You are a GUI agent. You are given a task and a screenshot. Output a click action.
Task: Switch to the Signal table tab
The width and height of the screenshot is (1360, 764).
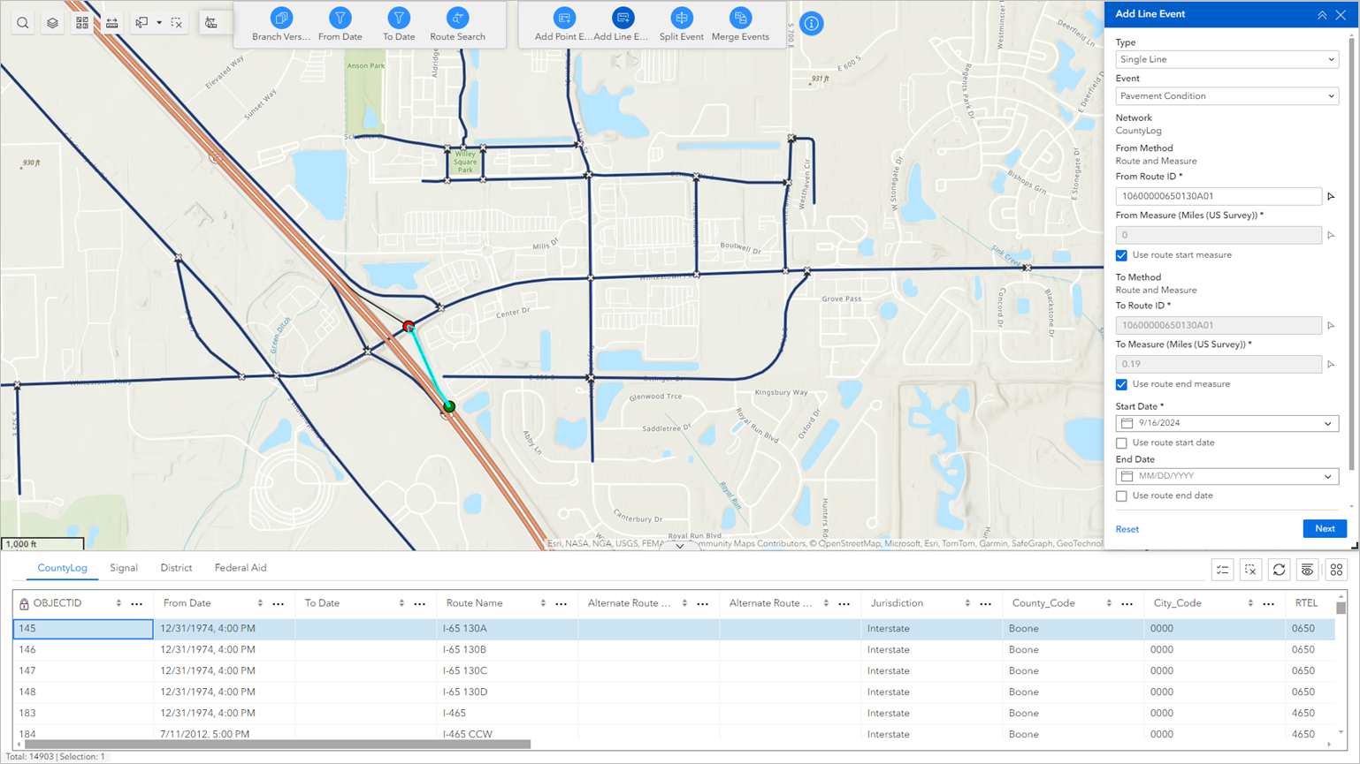point(124,568)
